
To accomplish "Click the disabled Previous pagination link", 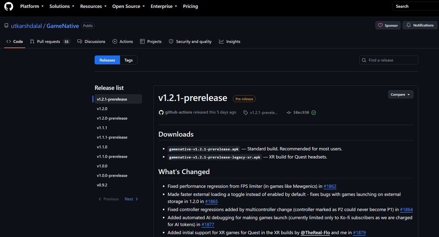I will 108,199.
